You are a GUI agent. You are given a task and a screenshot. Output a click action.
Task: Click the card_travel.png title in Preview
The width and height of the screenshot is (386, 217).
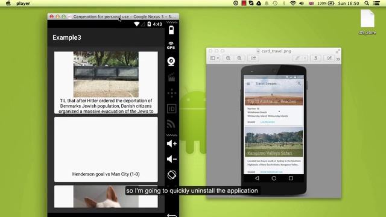[x=276, y=51]
